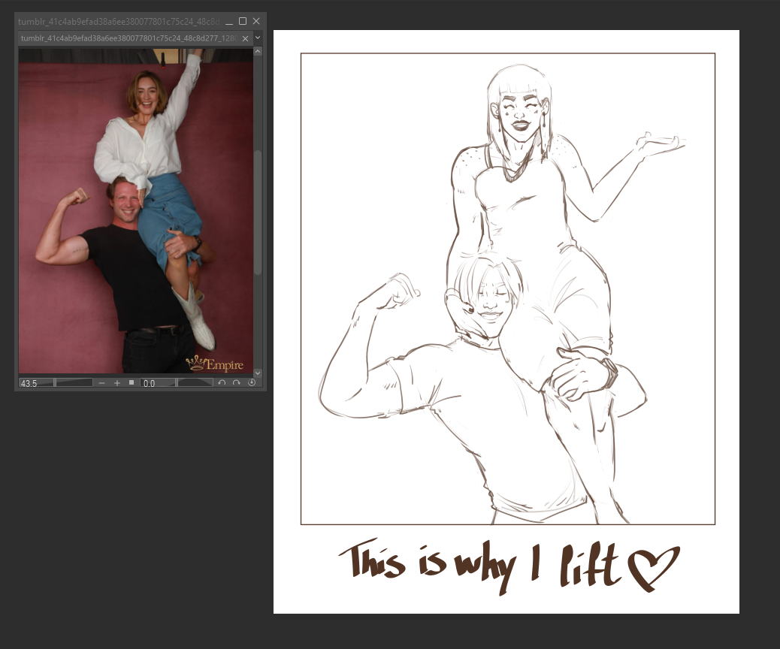This screenshot has width=780, height=649.
Task: Zoom out the reference image with minus button
Action: pos(102,383)
